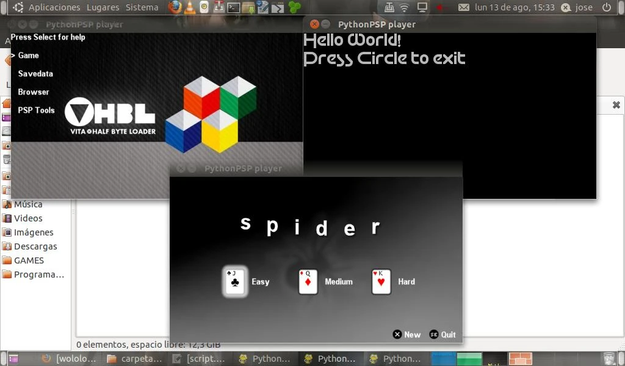Click the 'Hello World!' text
This screenshot has width=625, height=366.
coord(352,40)
